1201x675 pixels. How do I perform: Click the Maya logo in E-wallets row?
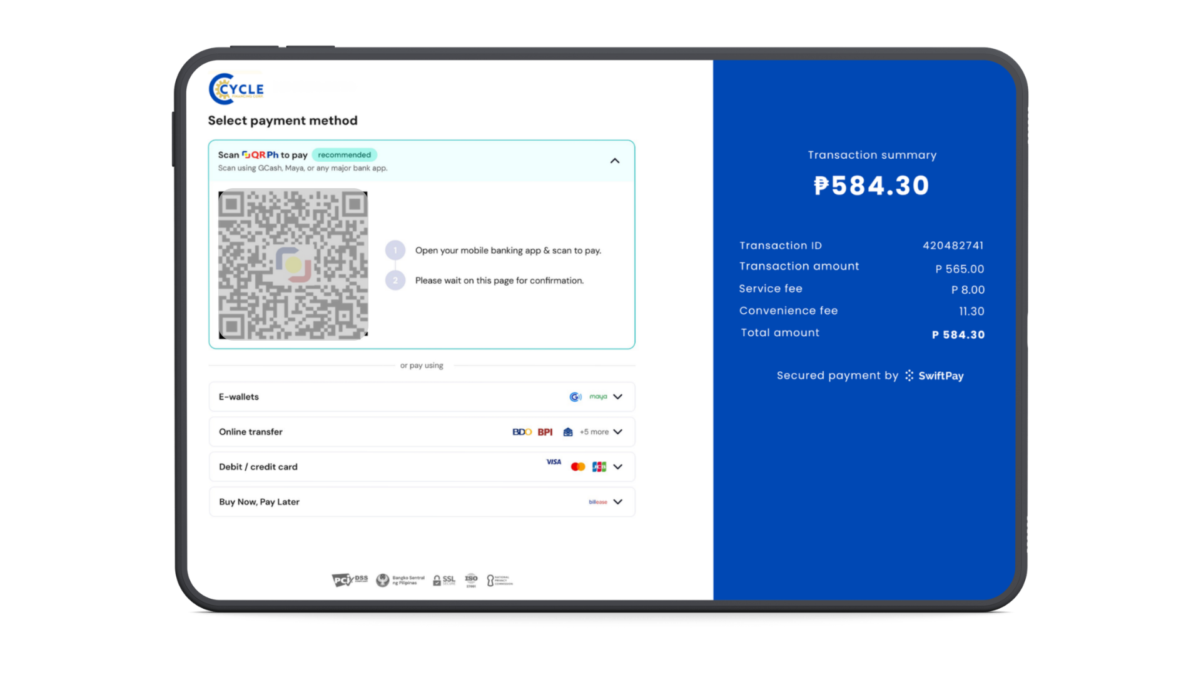click(x=598, y=397)
